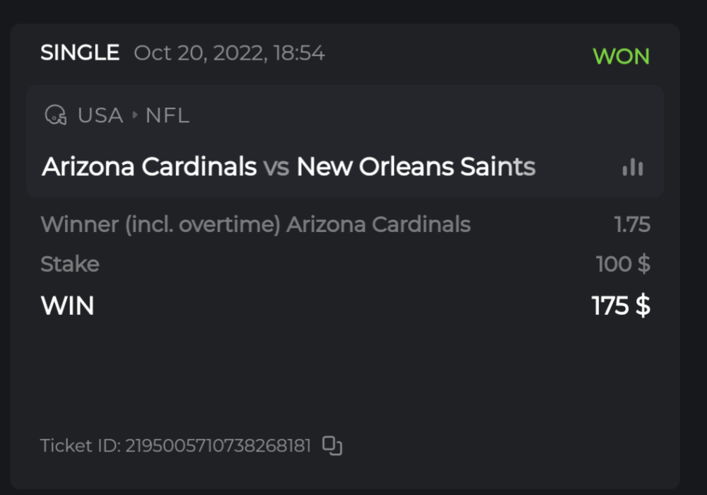Click the Ticket ID number text
This screenshot has width=707, height=495.
click(x=217, y=446)
